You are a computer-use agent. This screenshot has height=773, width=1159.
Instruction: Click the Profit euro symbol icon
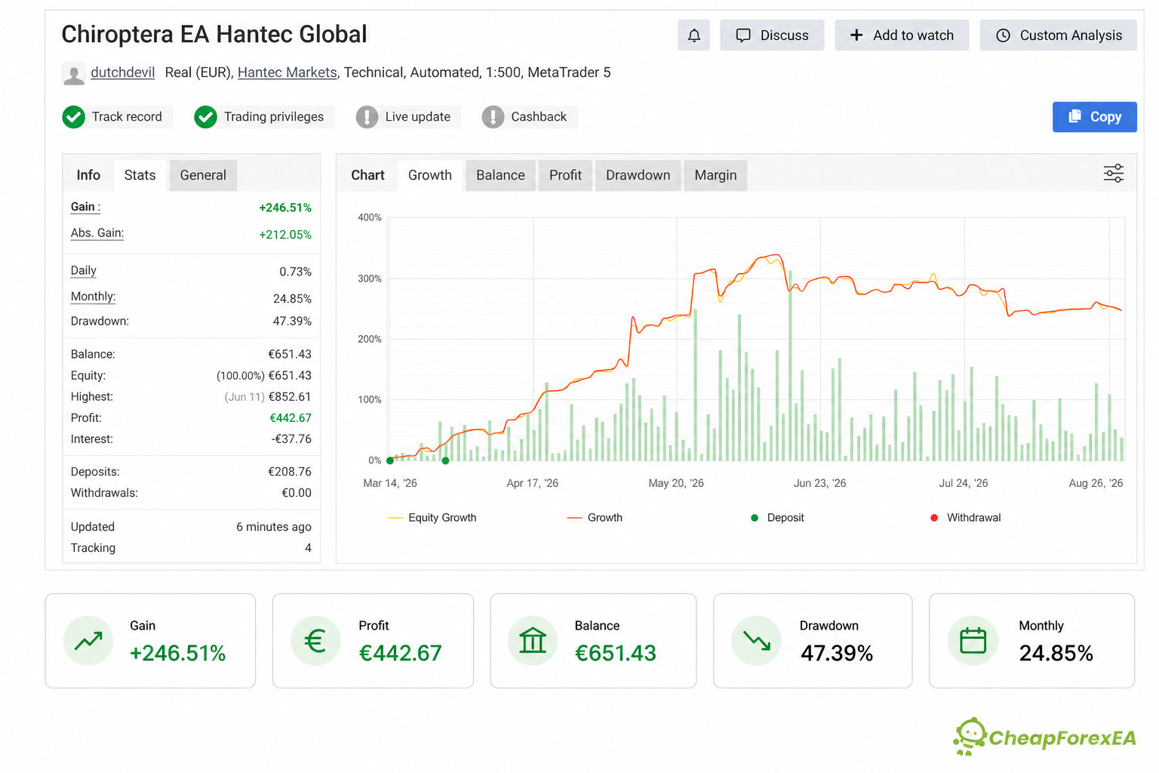pos(315,641)
